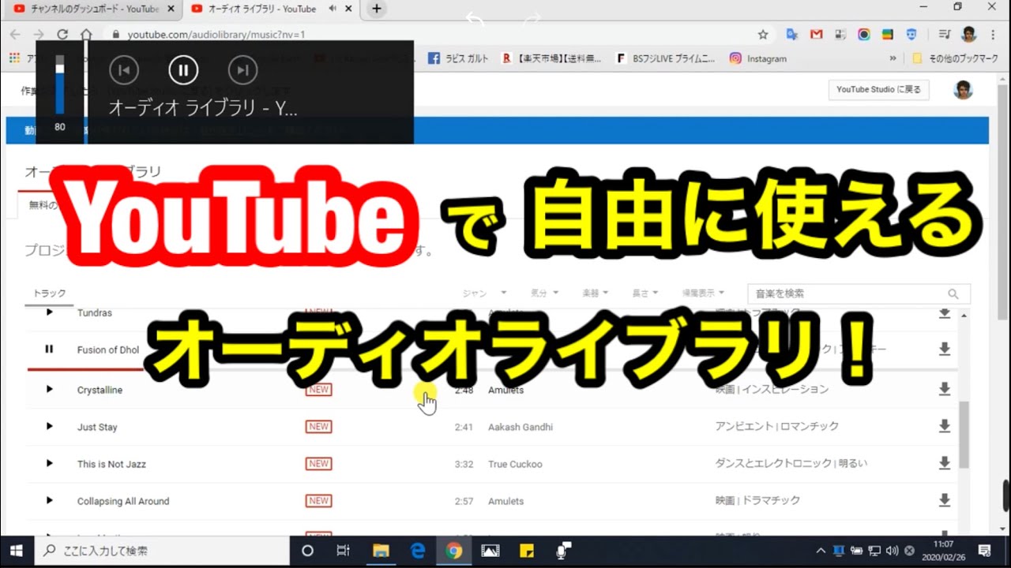This screenshot has height=568, width=1011.
Task: Play the Just Stay track
Action: pos(49,426)
